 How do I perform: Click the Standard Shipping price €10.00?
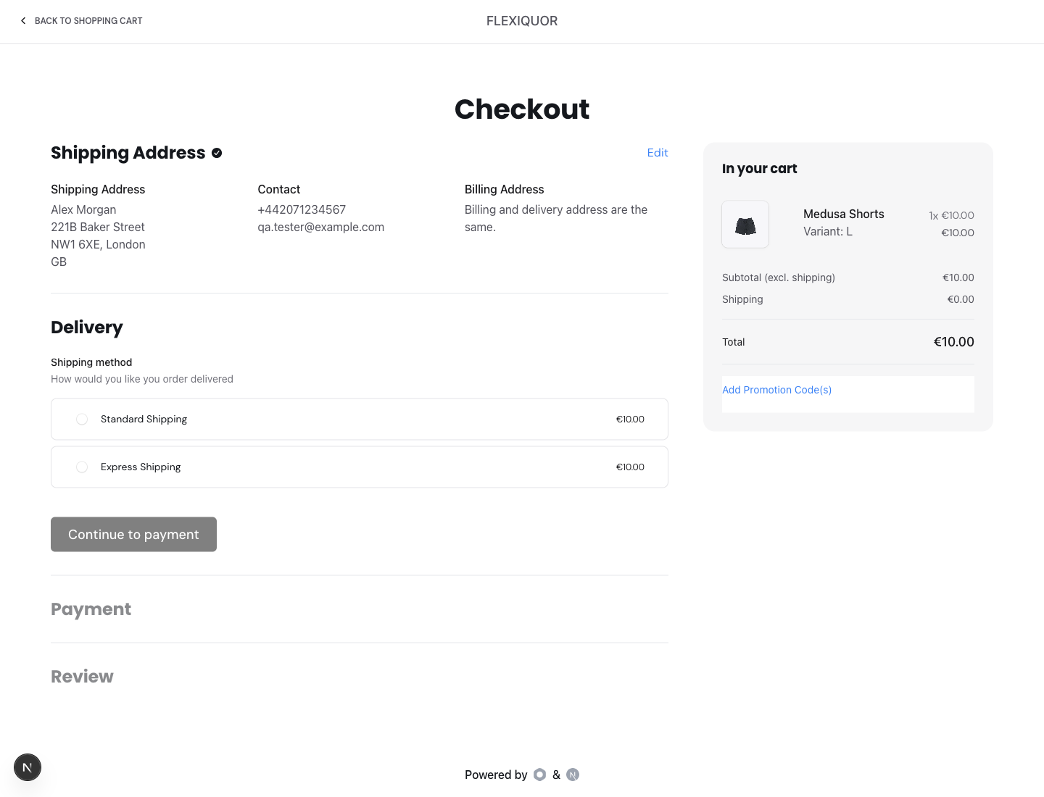pos(630,420)
